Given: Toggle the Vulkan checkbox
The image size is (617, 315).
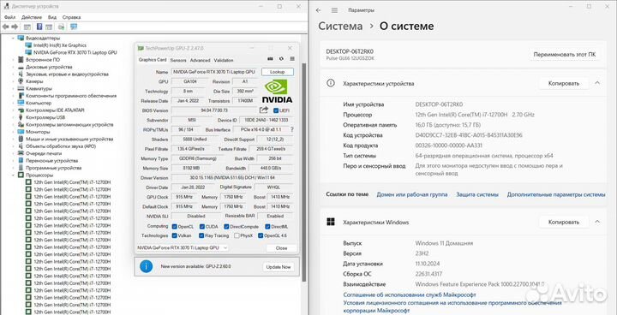Looking at the screenshot, I should [x=174, y=235].
